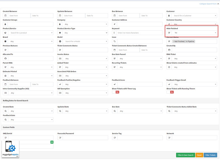The height and width of the screenshot is (160, 220).
Task: Open the Invoice Status dropdown
Action: 85,59
